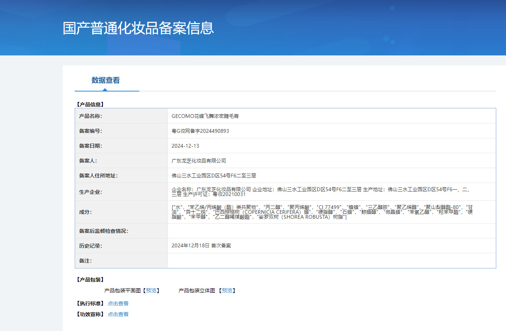Click the 【功效宣称】 section label

point(90,314)
